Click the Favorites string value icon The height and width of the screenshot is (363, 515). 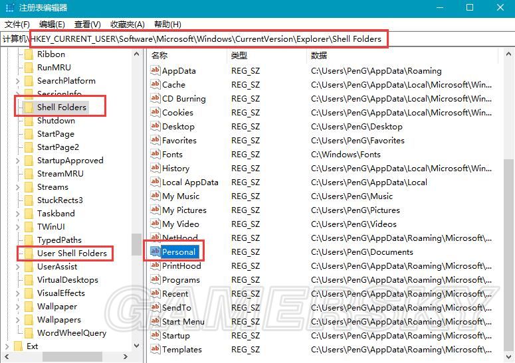[x=155, y=140]
